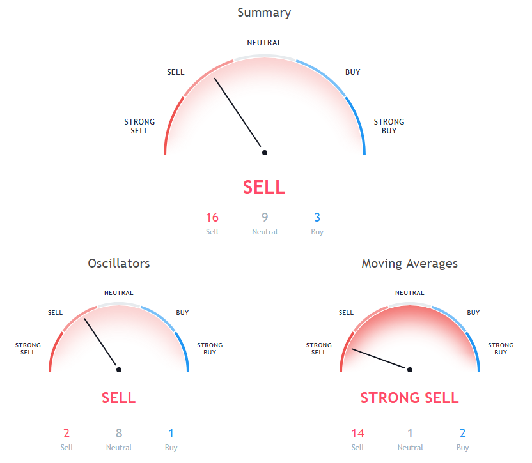
Task: Click the STRONG SELL rating text
Action: click(409, 398)
